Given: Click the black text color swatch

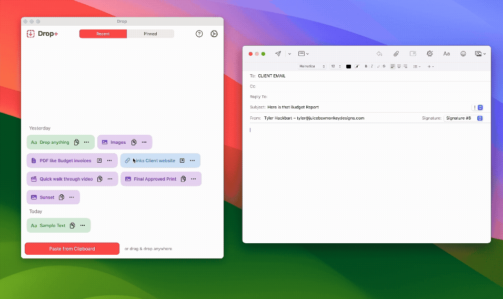Looking at the screenshot, I should [x=348, y=66].
